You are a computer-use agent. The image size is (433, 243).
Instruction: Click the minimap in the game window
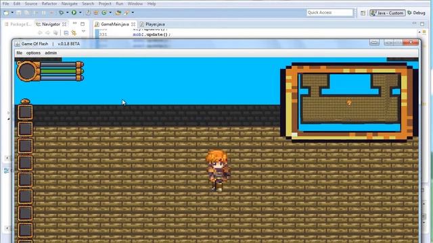click(349, 102)
